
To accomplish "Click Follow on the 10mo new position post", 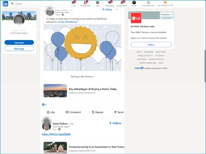I will 107,10.
